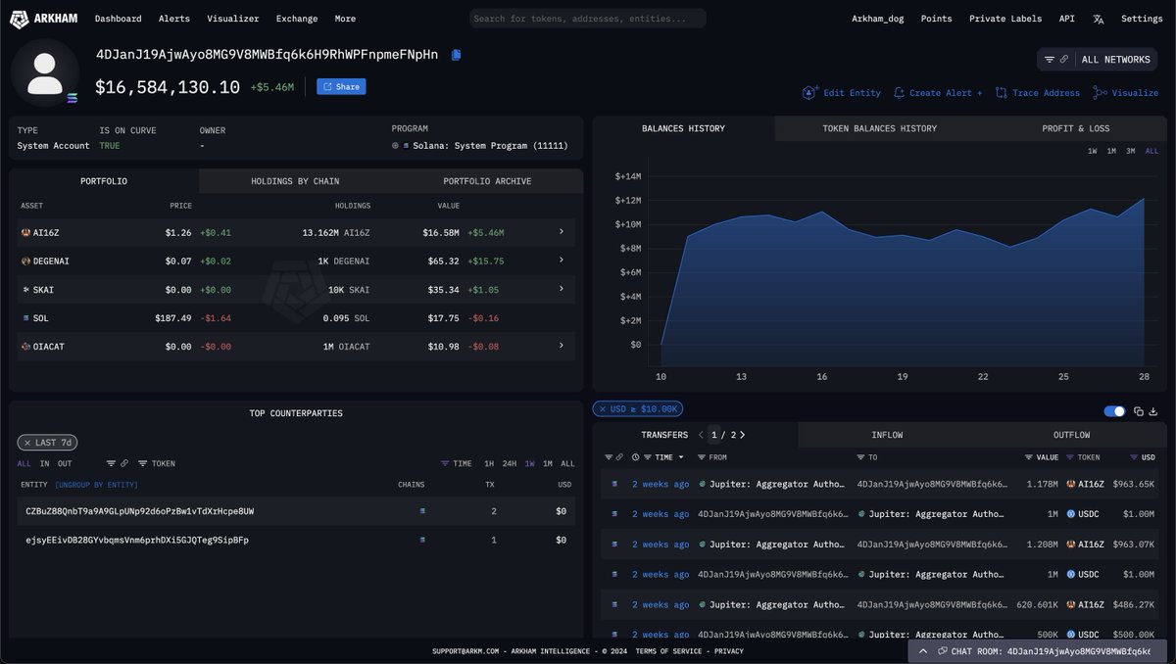Set balance chart range to 1W

coord(1093,151)
